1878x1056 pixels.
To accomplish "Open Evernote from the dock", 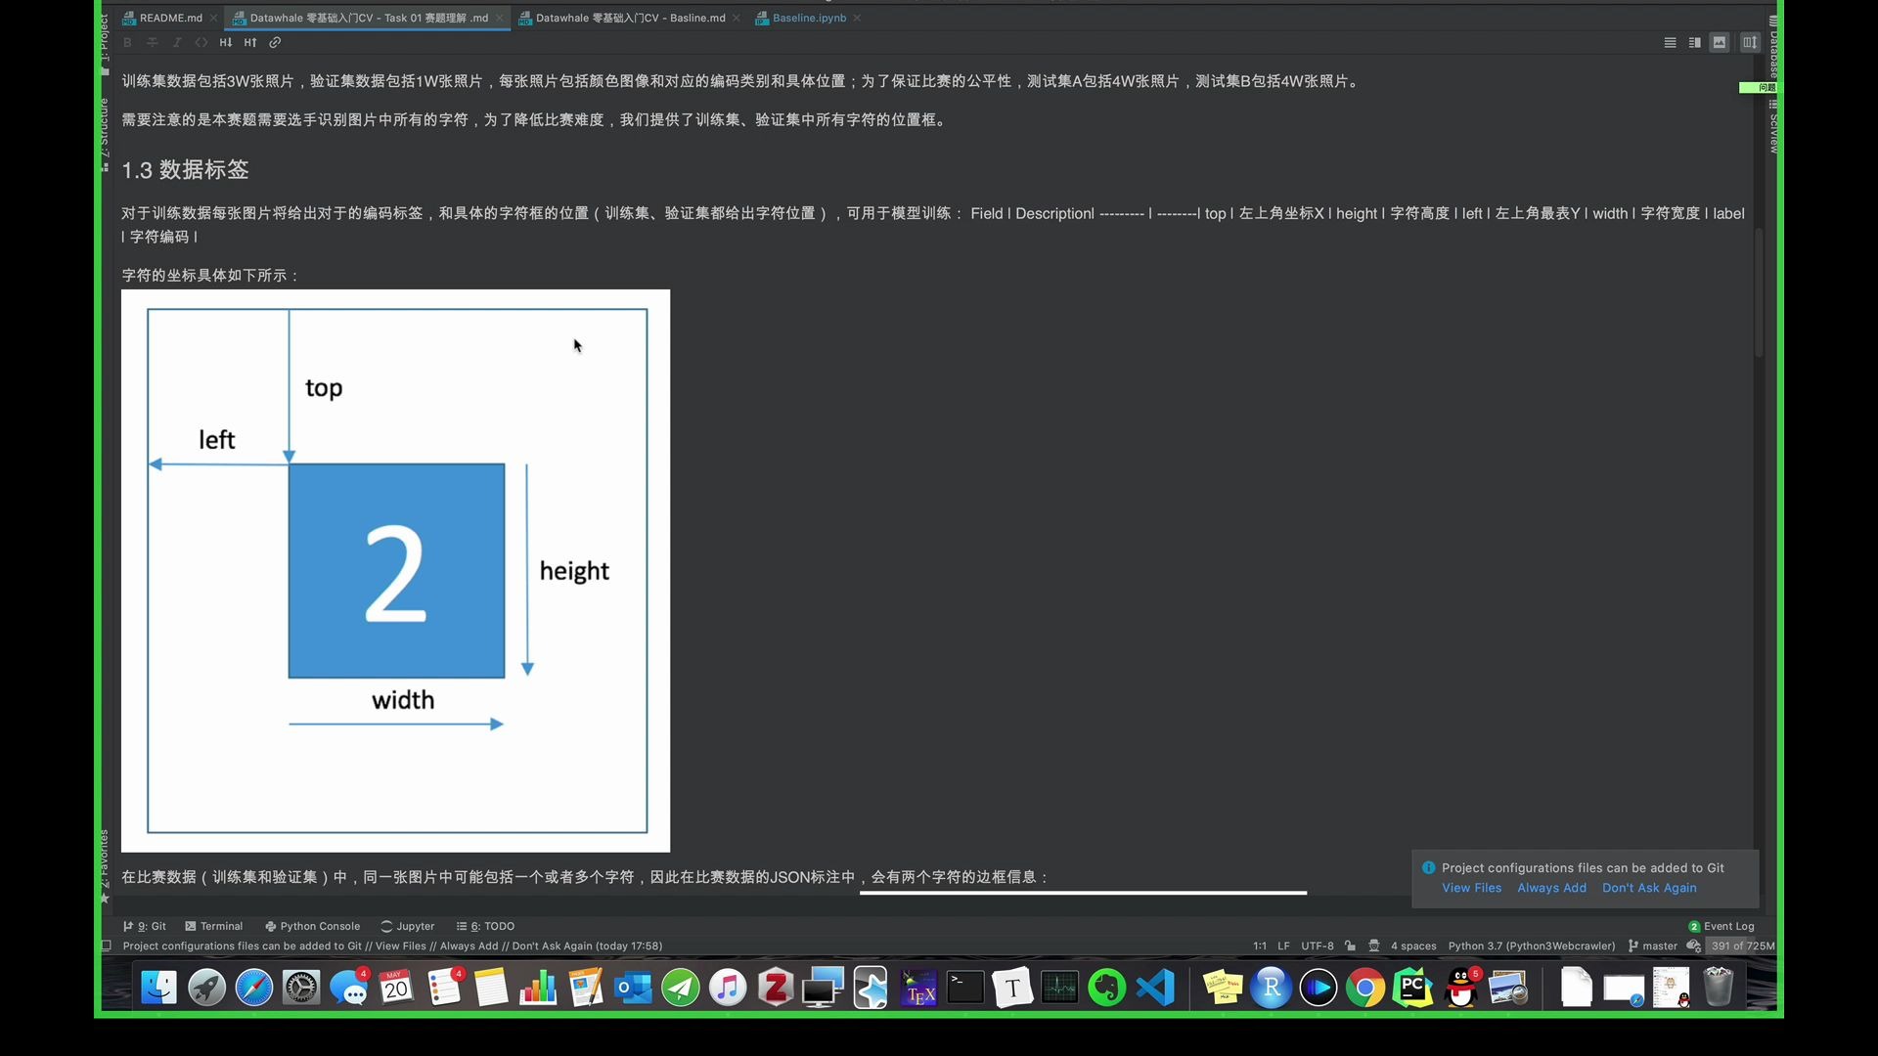I will coord(1107,988).
